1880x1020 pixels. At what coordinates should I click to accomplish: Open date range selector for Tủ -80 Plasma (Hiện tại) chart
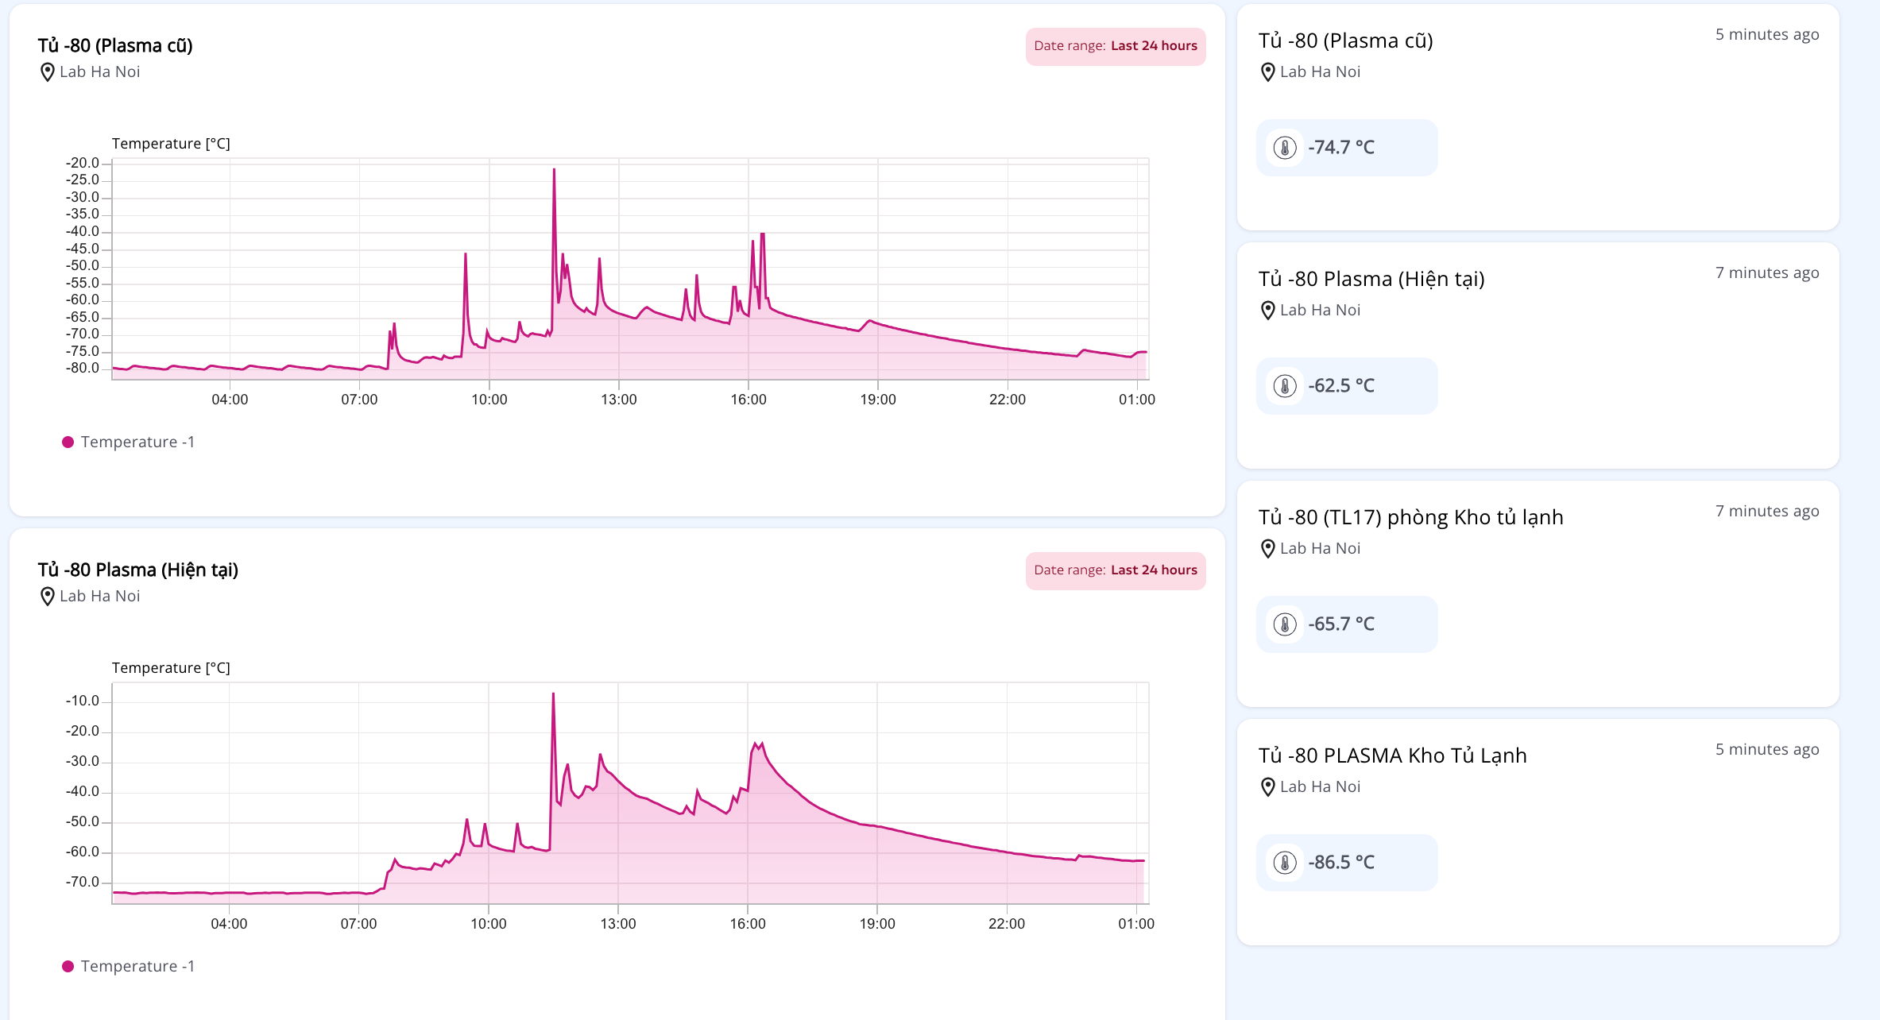(x=1116, y=570)
